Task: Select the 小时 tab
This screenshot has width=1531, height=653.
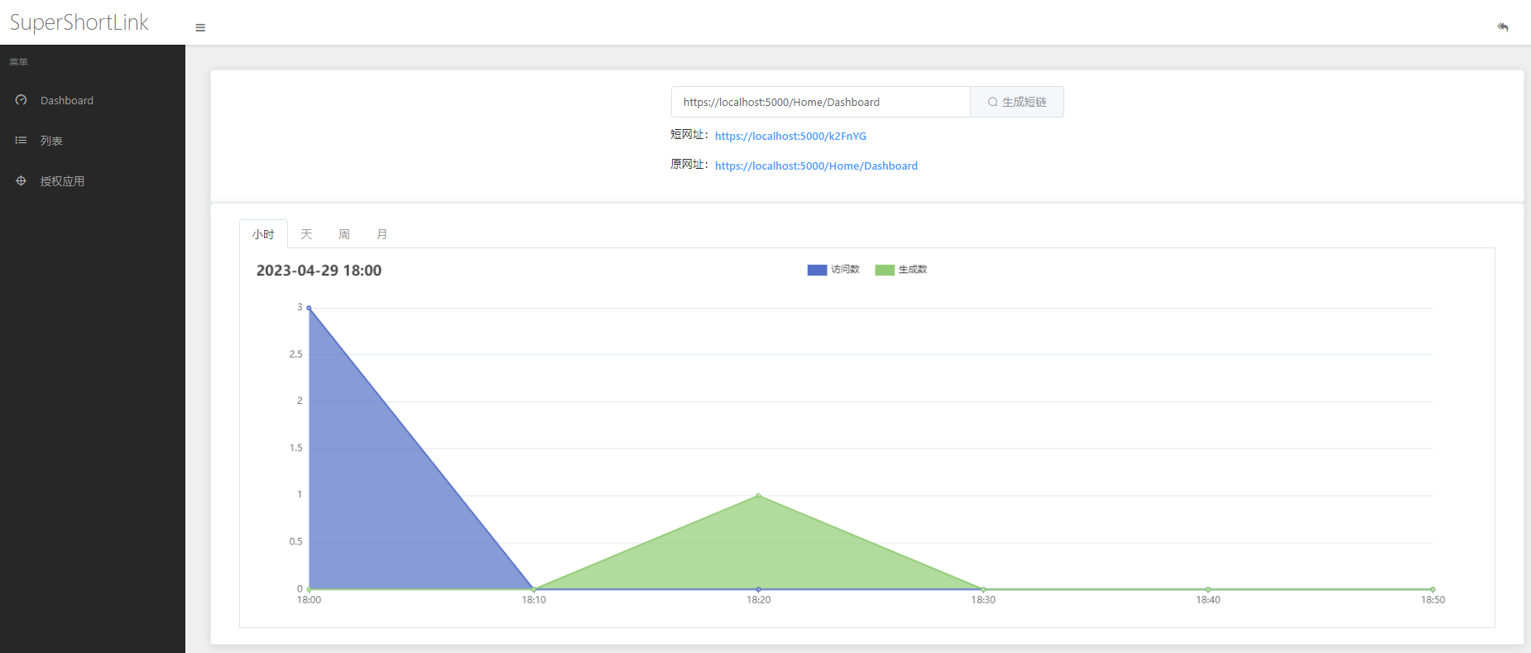Action: [x=263, y=234]
